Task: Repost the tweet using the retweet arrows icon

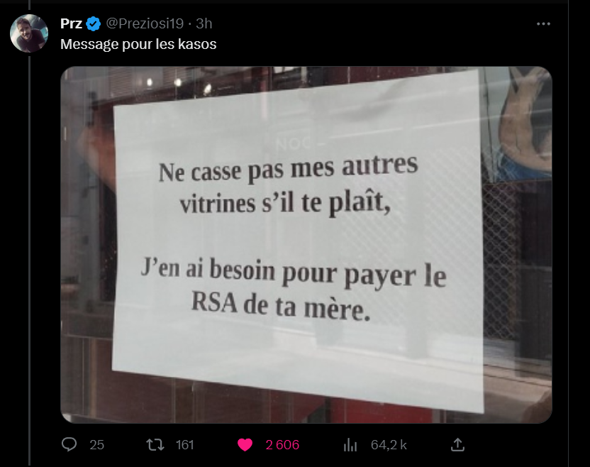Action: coord(155,445)
